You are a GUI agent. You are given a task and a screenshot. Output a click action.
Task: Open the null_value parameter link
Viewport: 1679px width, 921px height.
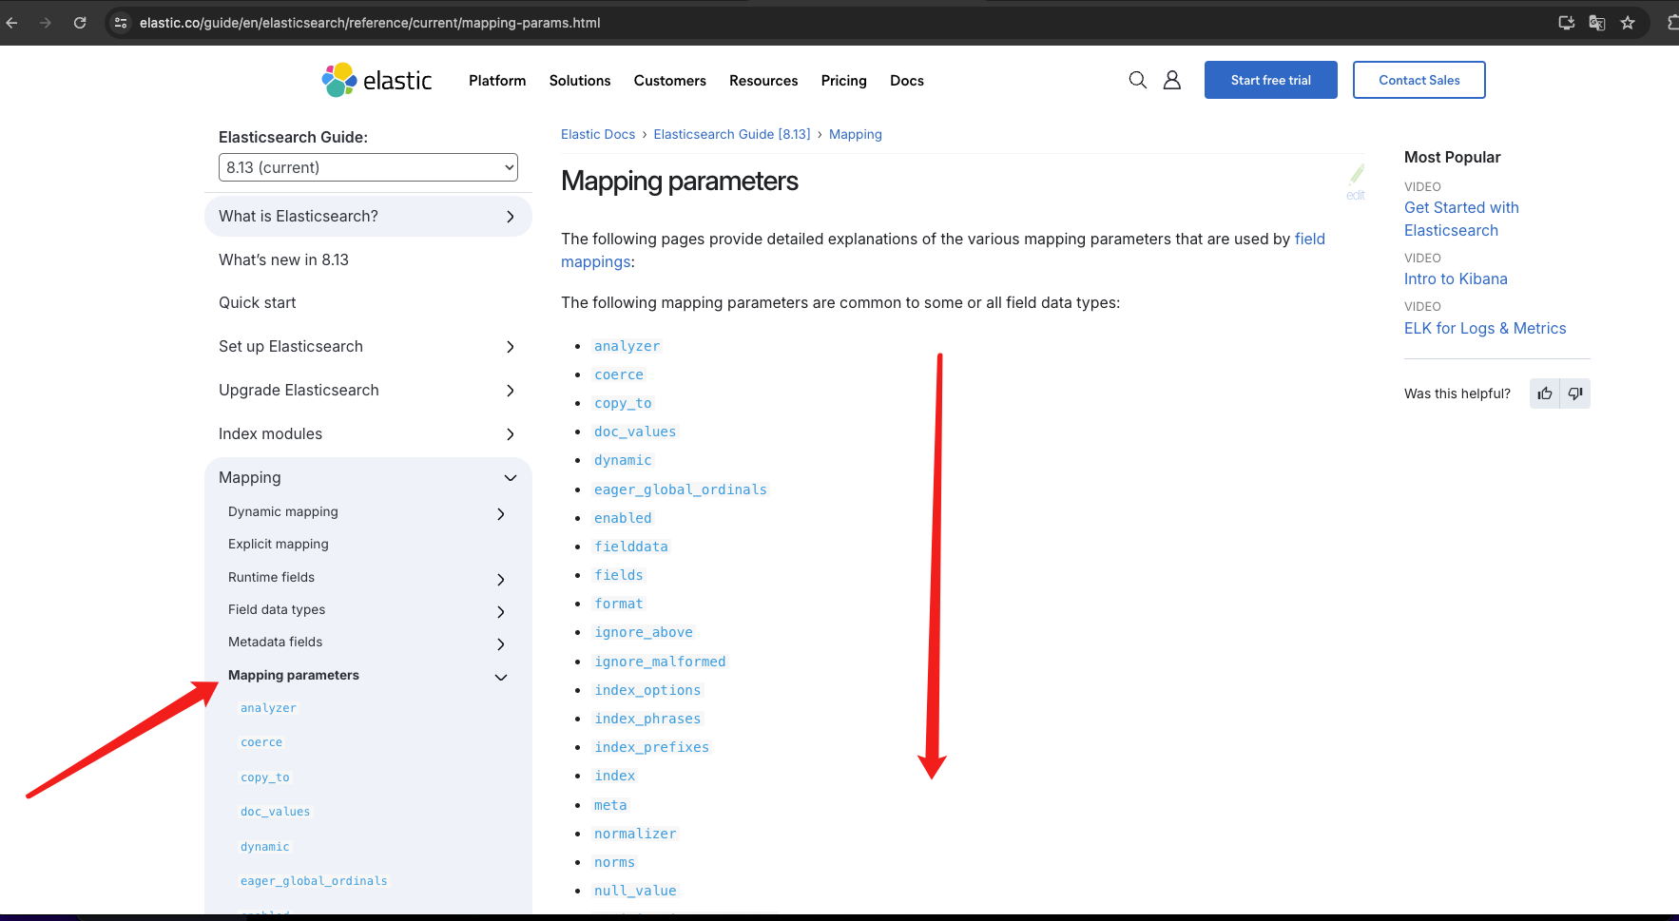(635, 891)
